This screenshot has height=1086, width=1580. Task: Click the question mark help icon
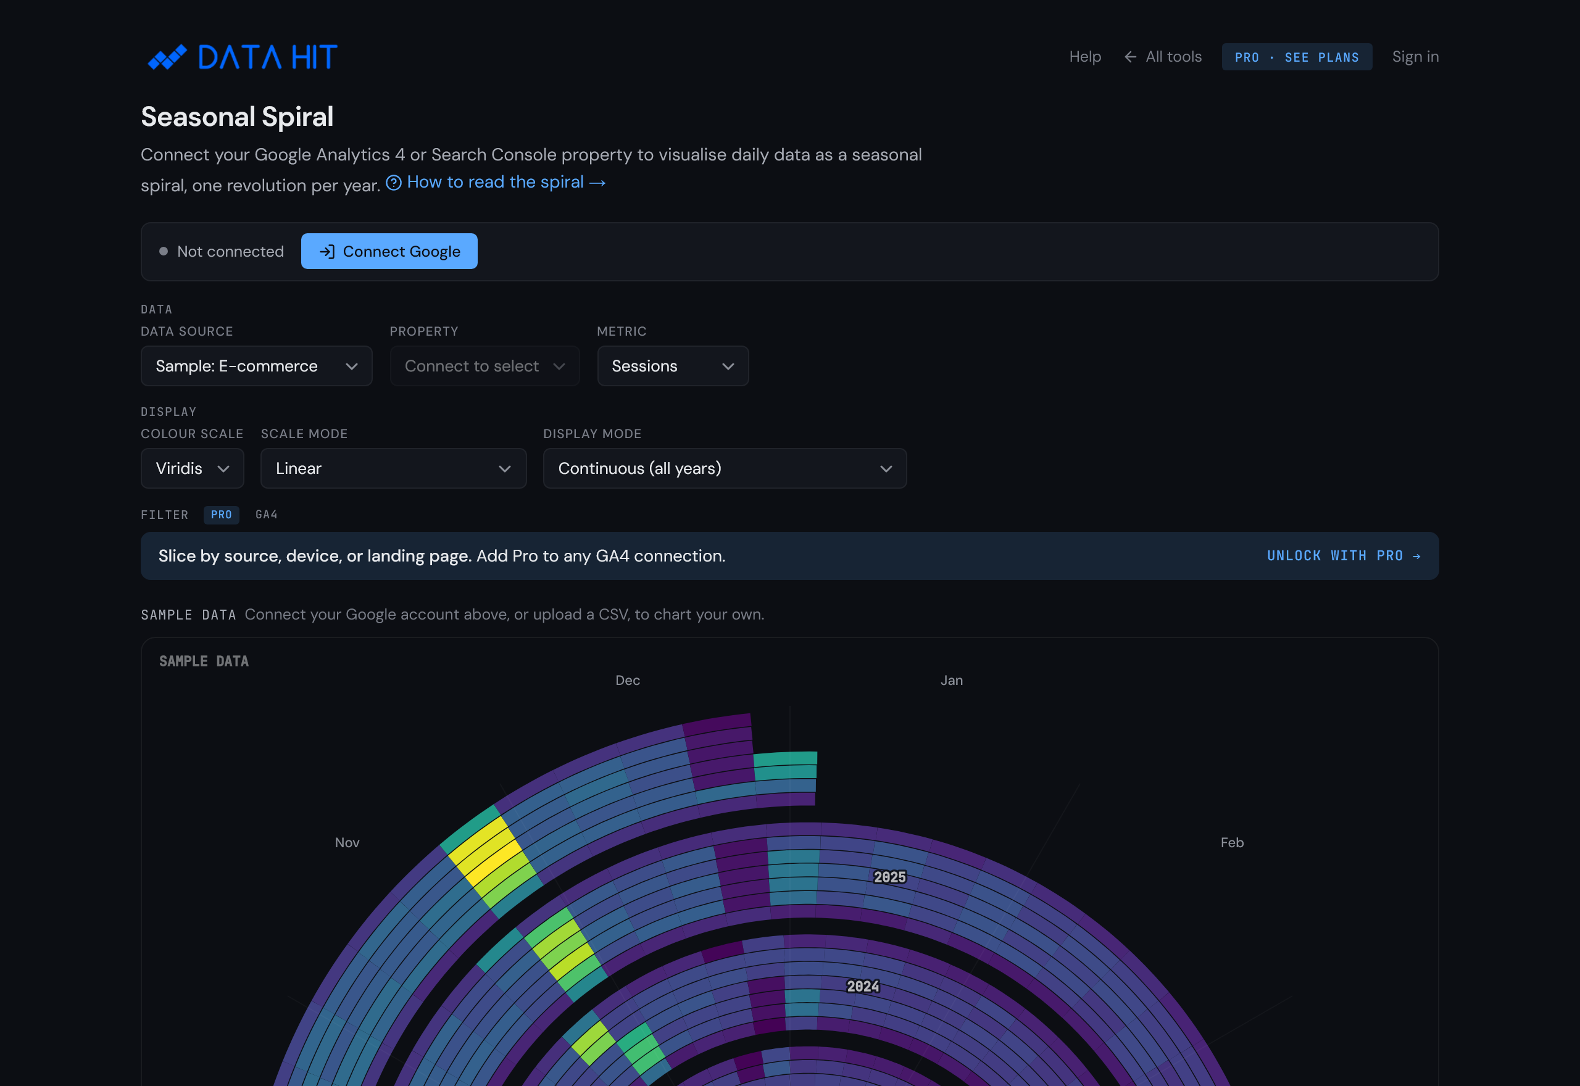tap(393, 183)
